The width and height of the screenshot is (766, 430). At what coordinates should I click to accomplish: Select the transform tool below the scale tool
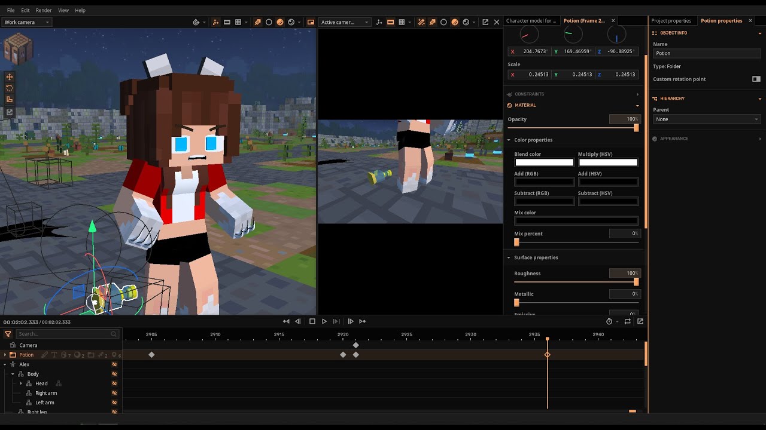pyautogui.click(x=10, y=112)
